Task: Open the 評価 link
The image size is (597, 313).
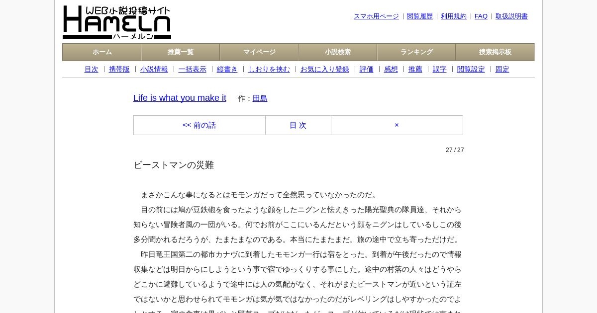Action: point(367,70)
